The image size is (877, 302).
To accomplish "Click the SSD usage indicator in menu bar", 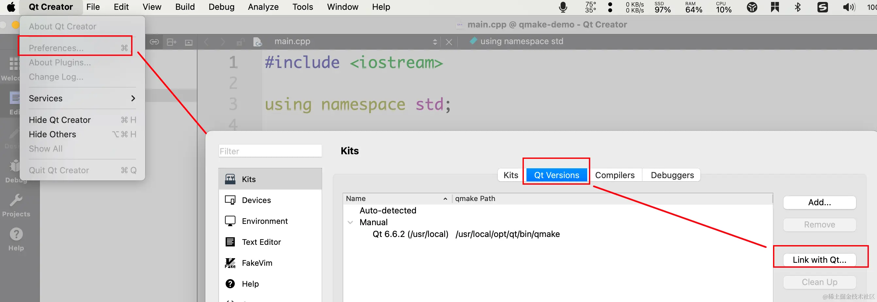I will click(662, 7).
